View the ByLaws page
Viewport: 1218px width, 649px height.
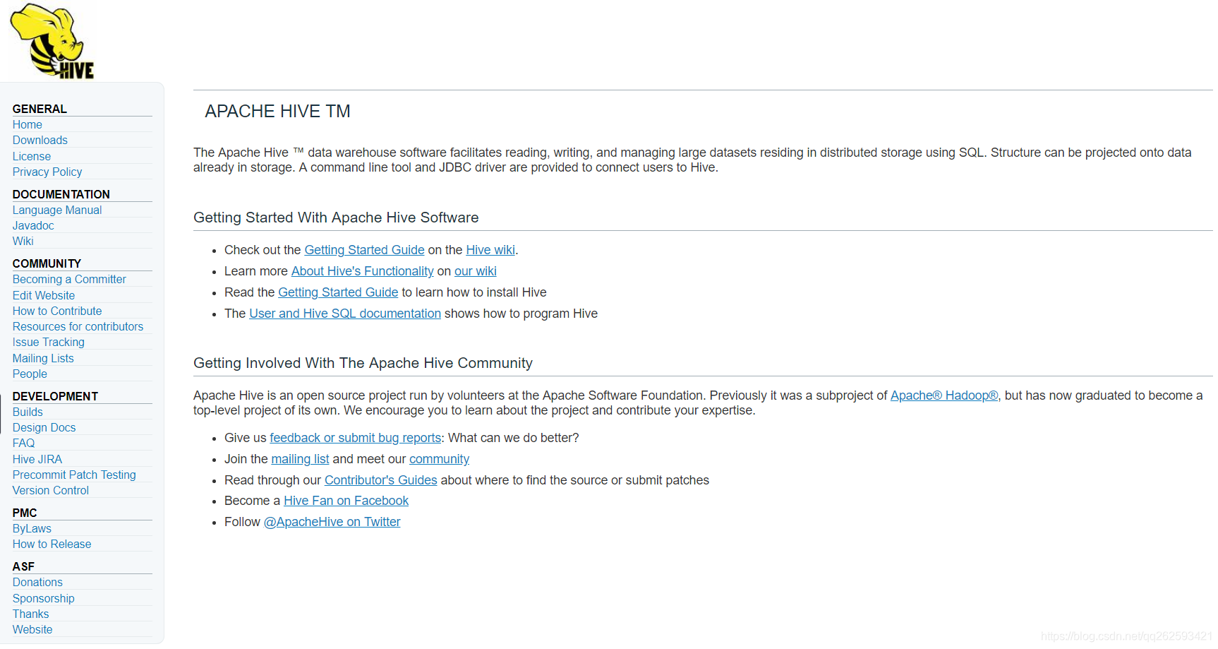click(x=32, y=528)
